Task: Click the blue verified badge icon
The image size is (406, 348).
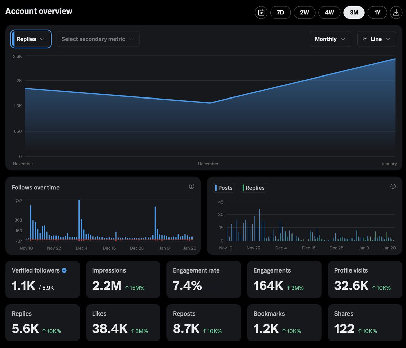Action: 64,270
